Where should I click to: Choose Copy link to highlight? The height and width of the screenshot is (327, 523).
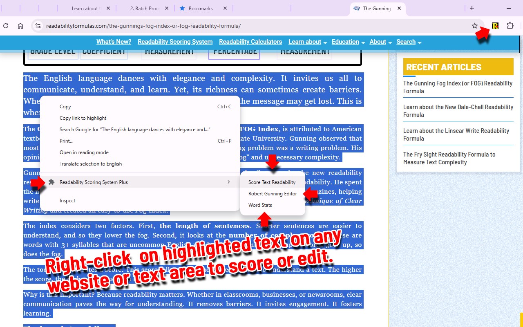pos(140,118)
